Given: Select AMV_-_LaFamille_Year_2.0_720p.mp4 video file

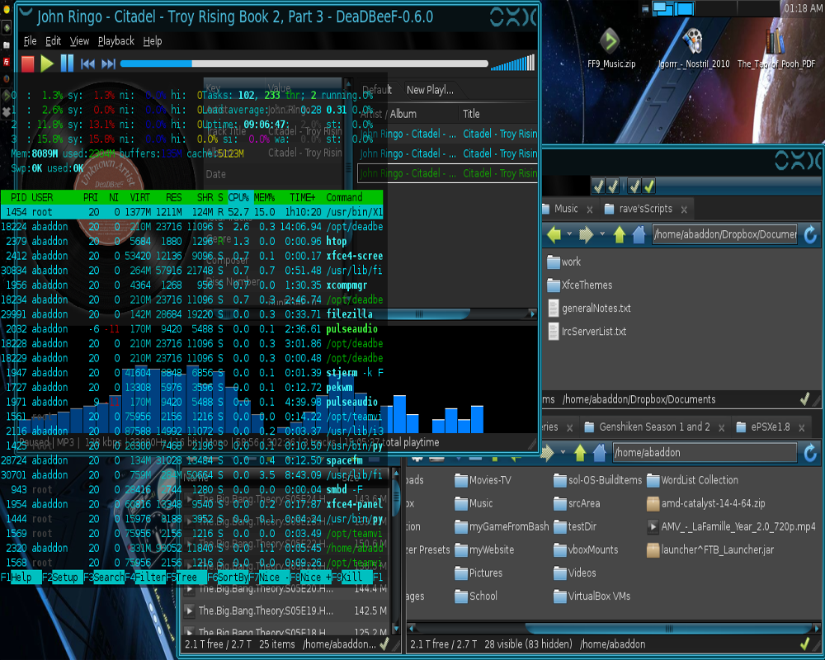Looking at the screenshot, I should pyautogui.click(x=732, y=526).
